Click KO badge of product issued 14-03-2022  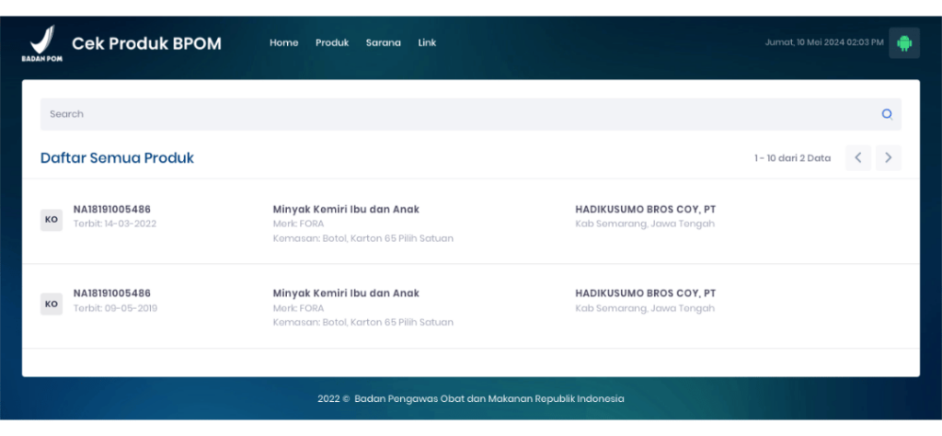(x=52, y=220)
